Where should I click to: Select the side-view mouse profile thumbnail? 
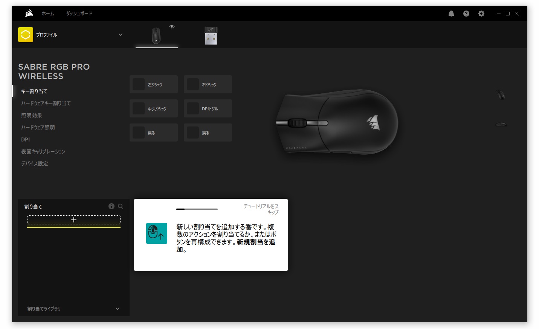point(501,124)
